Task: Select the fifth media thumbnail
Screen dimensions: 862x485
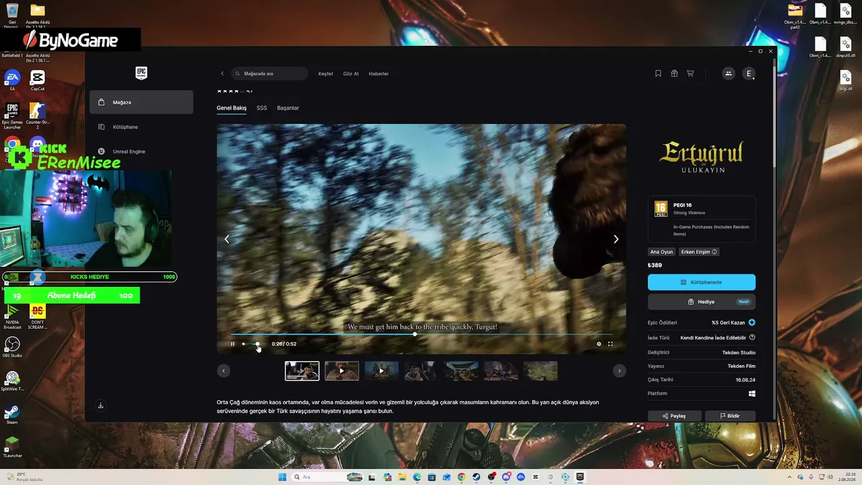Action: 461,370
